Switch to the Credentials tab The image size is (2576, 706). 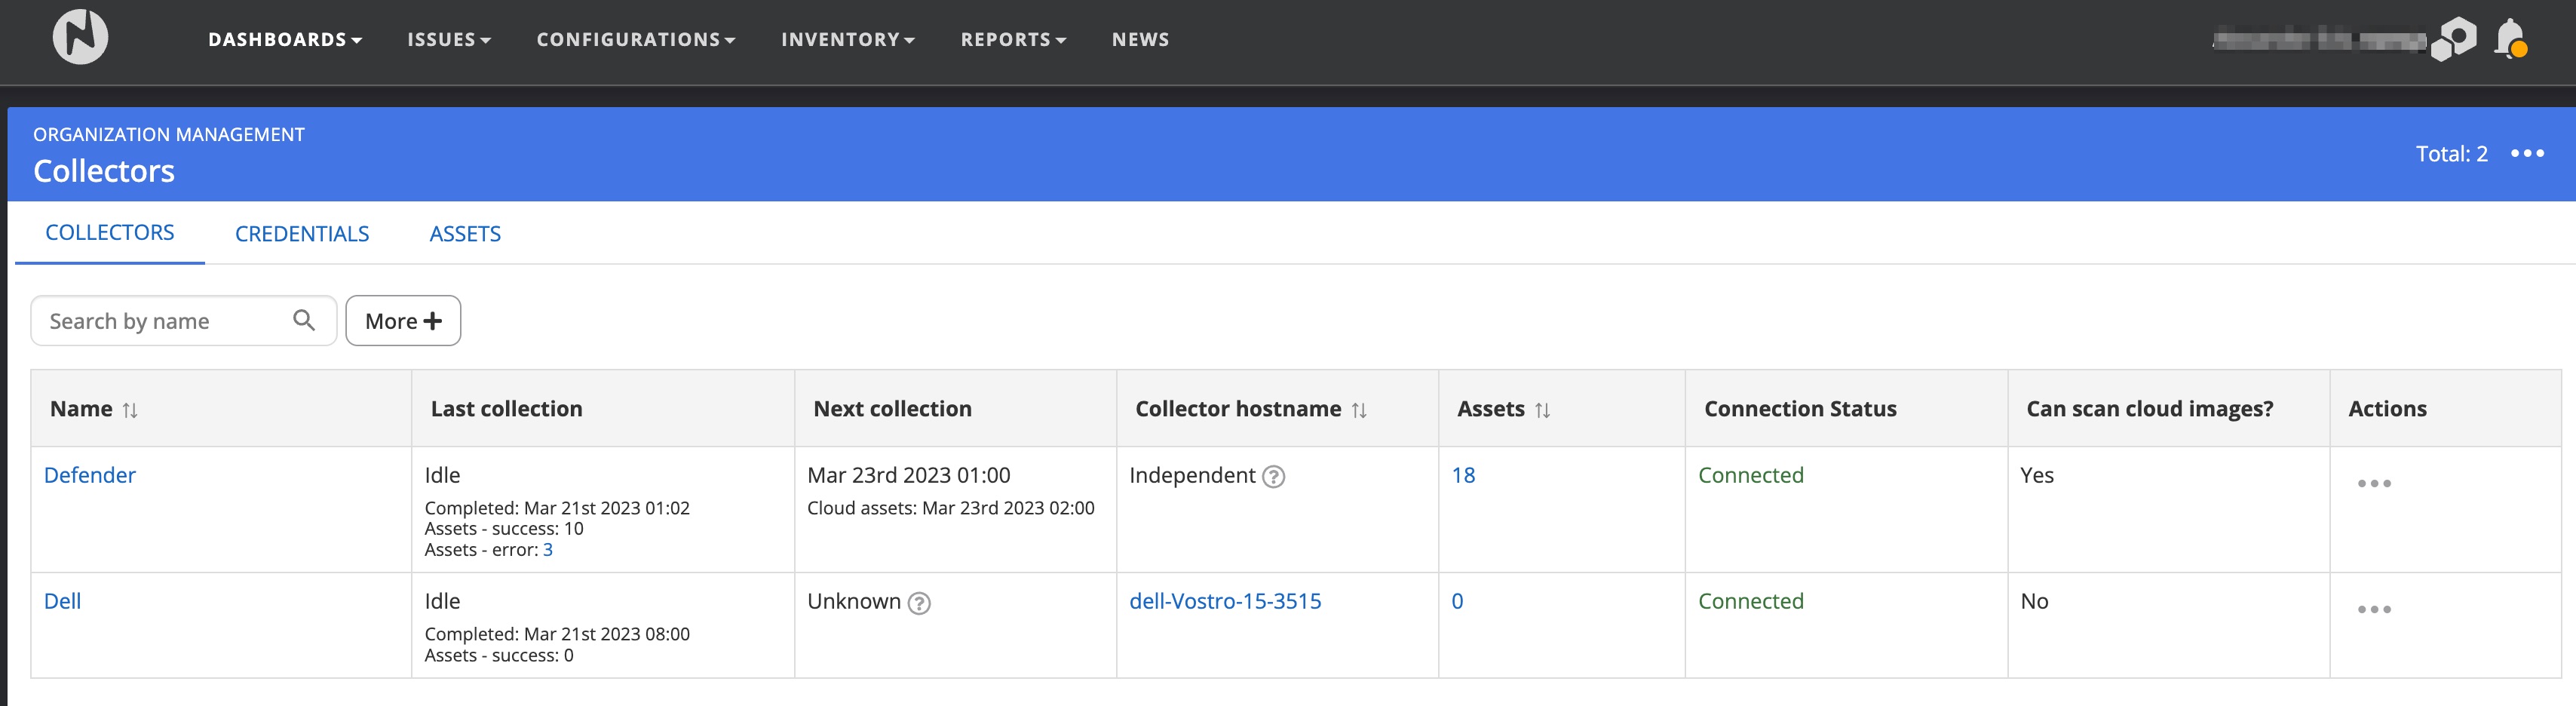pos(301,234)
